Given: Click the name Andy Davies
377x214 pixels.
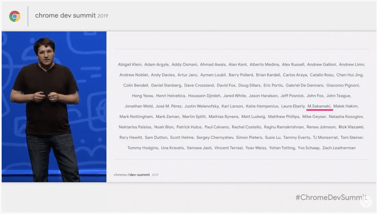Looking at the screenshot, I should click(x=163, y=75).
